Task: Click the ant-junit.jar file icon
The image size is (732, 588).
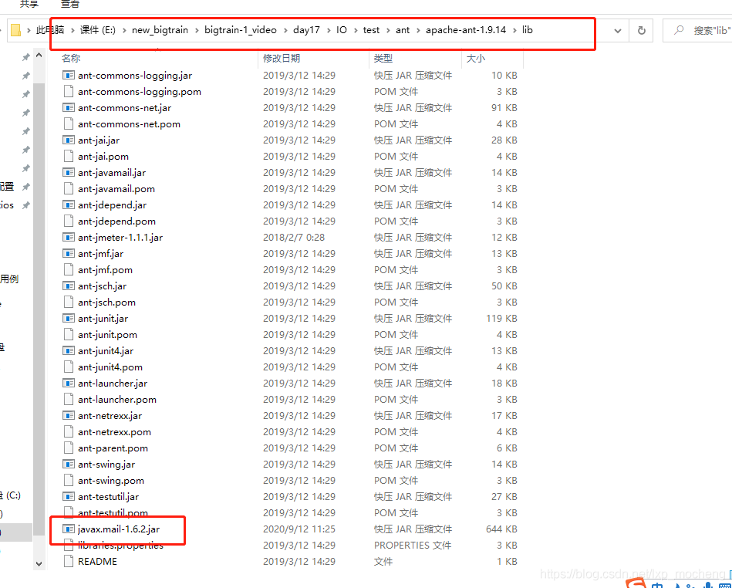Action: pos(69,319)
